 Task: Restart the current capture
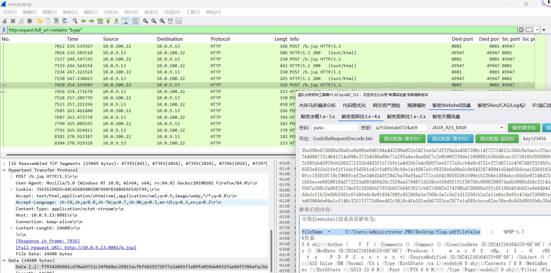pos(21,21)
